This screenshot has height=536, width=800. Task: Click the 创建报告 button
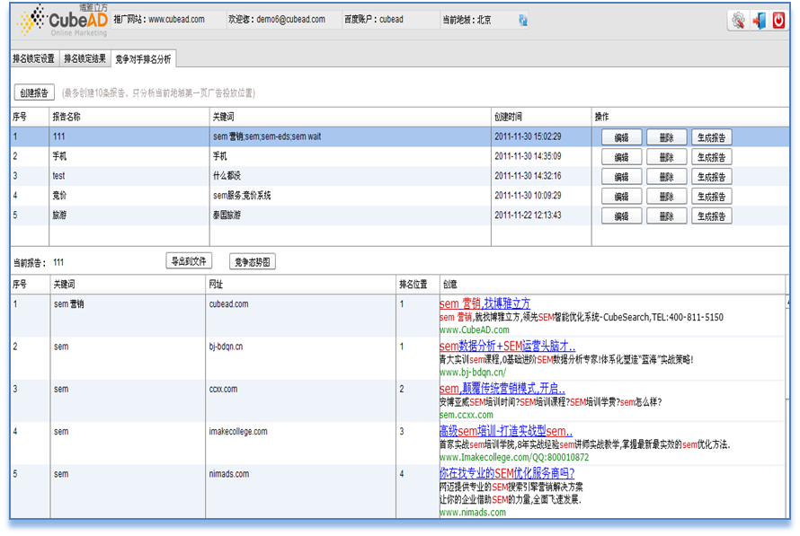tap(34, 92)
